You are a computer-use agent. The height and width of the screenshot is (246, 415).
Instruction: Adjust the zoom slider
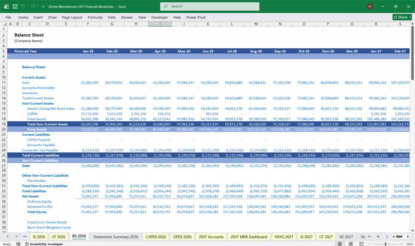click(x=386, y=243)
